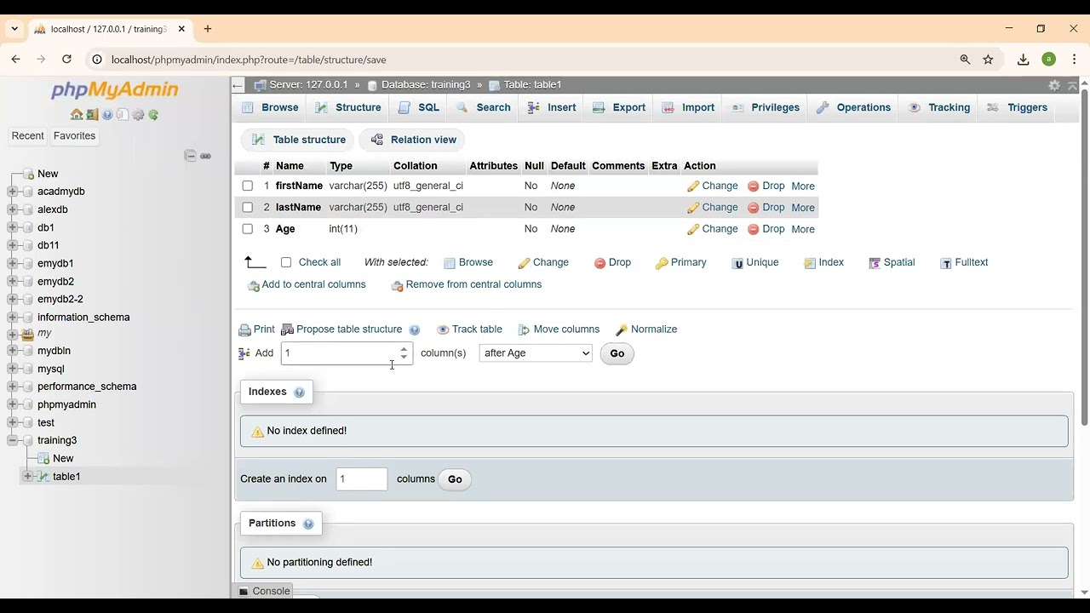Open the Relation view link
Image resolution: width=1090 pixels, height=613 pixels.
pos(414,140)
